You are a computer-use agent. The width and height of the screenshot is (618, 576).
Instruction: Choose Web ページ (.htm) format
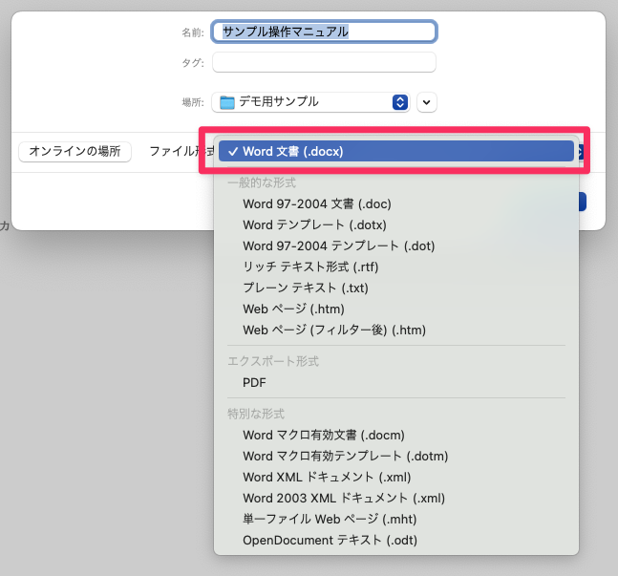[396, 309]
